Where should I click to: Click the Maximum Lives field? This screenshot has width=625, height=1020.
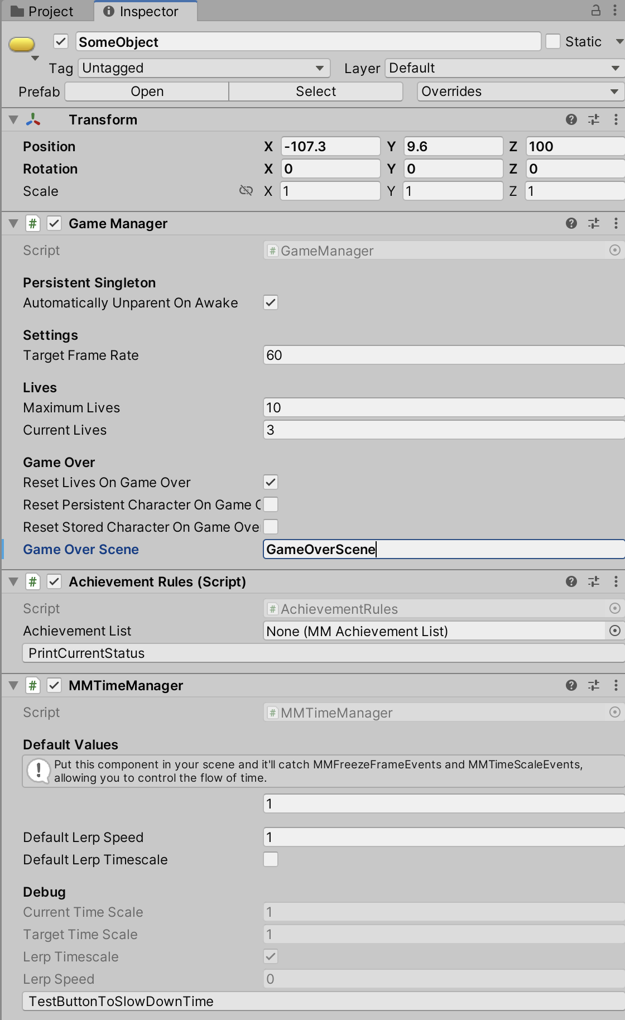click(444, 407)
